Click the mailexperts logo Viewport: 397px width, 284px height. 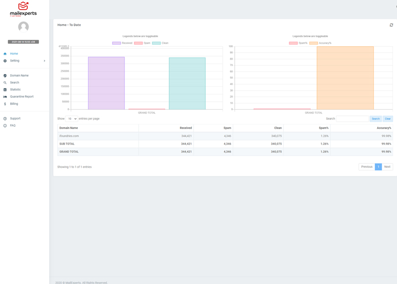pos(23,9)
